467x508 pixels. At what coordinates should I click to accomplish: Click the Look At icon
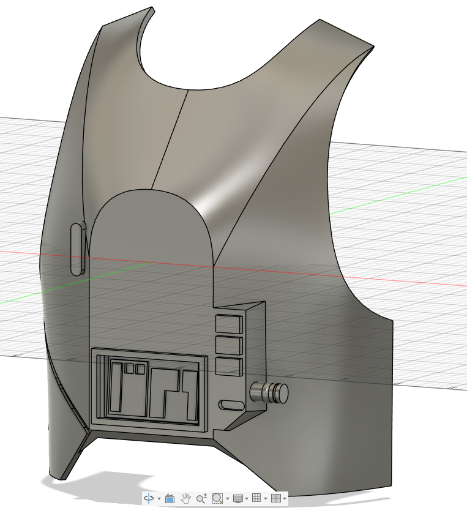[170, 498]
